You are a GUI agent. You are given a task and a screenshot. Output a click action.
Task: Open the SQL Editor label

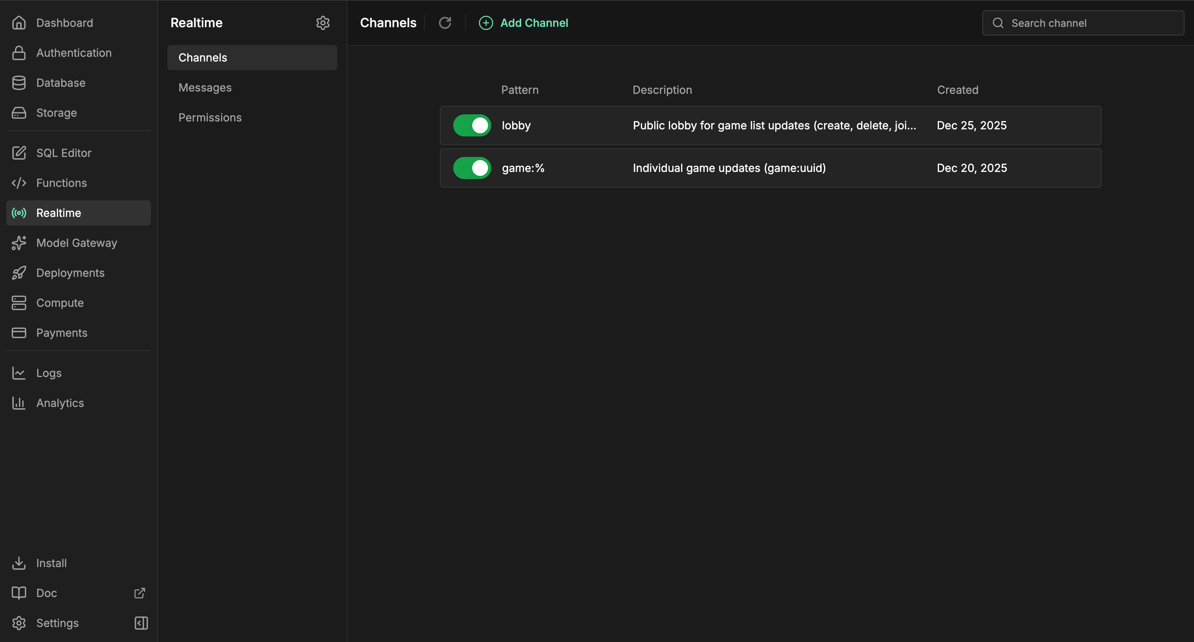tap(64, 153)
